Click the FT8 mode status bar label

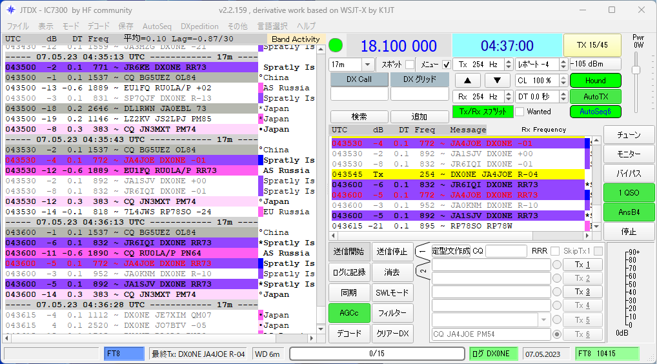[124, 354]
